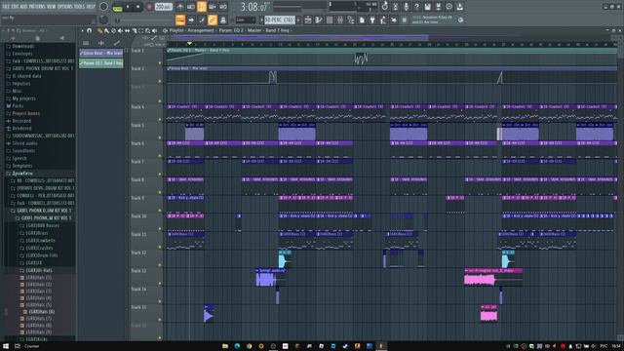The height and width of the screenshot is (351, 624).
Task: Select the playlist select tool
Action: [140, 30]
